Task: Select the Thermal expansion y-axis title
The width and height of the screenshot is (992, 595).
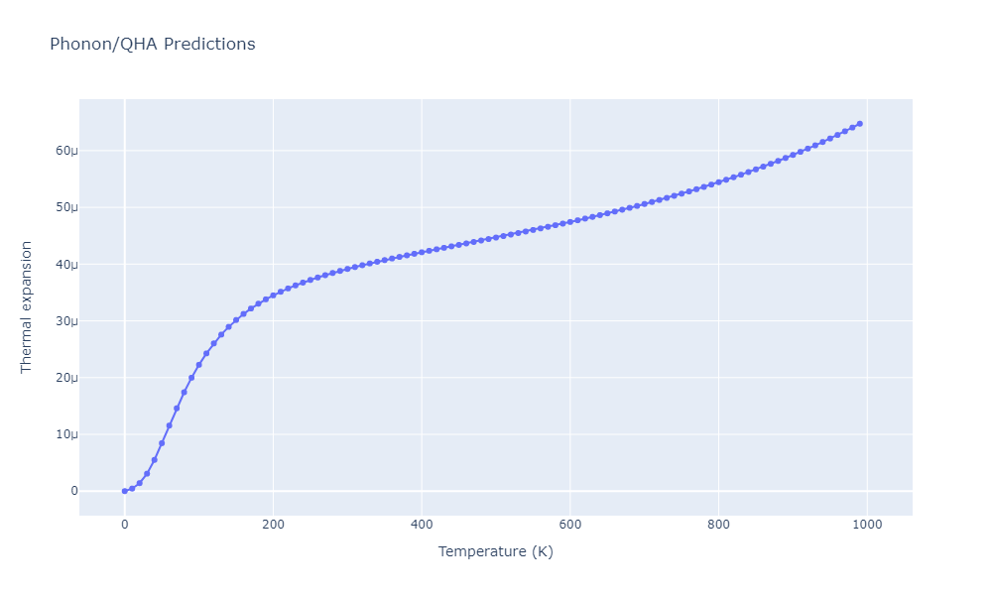Action: [x=26, y=307]
